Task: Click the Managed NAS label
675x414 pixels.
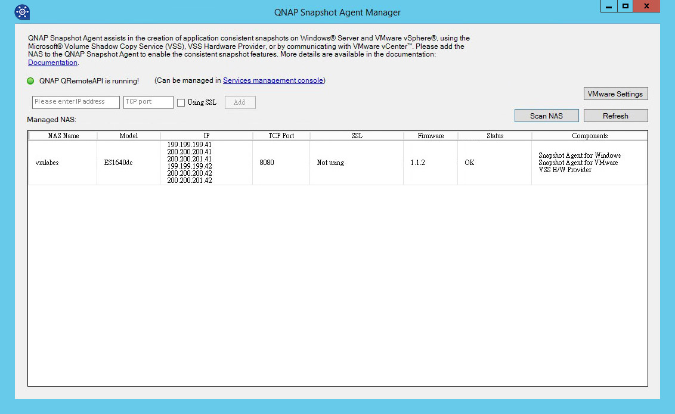Action: click(x=52, y=120)
